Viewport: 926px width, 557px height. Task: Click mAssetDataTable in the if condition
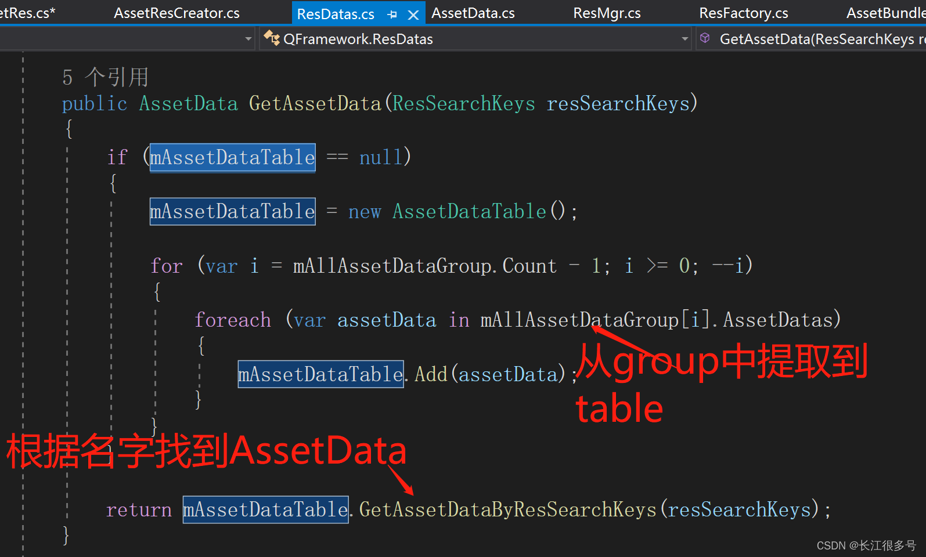pyautogui.click(x=232, y=157)
